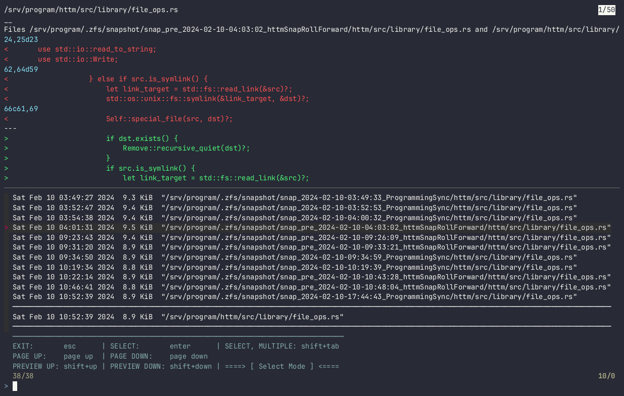
Task: Choose the 10:22:14 pre-rollforward snapshot row
Action: tap(311, 277)
